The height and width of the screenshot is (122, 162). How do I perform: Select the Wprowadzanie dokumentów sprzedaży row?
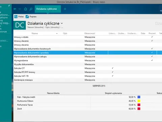point(88,53)
